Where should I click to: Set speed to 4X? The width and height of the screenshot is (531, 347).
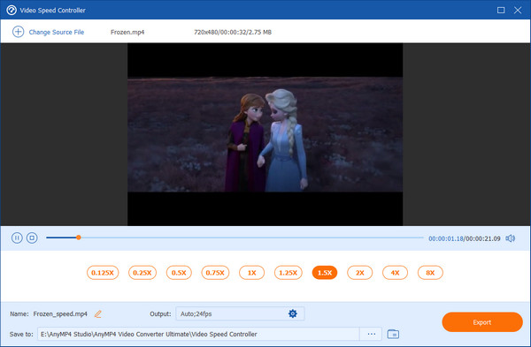click(x=395, y=273)
